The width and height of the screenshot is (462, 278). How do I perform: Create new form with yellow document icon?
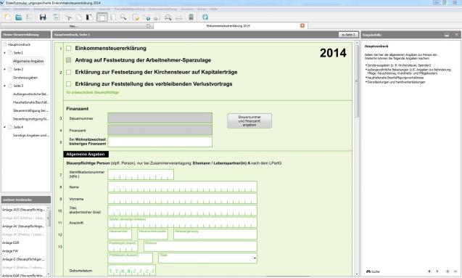pos(8,17)
